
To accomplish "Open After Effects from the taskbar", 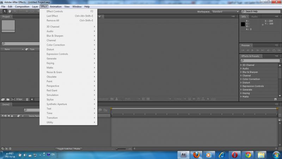I will (183, 155).
